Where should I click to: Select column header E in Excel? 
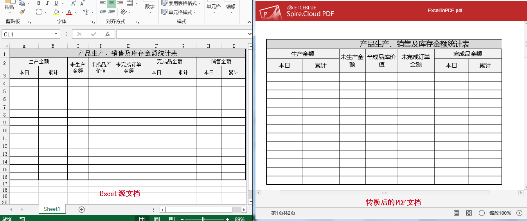128,46
